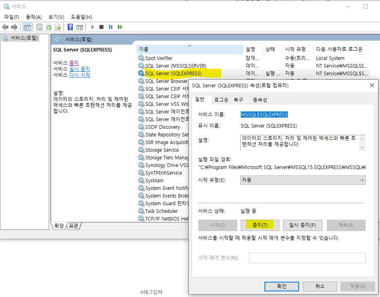This screenshot has height=297, width=380.
Task: Select 서비스(로컬) in the console tree
Action: [x=21, y=38]
